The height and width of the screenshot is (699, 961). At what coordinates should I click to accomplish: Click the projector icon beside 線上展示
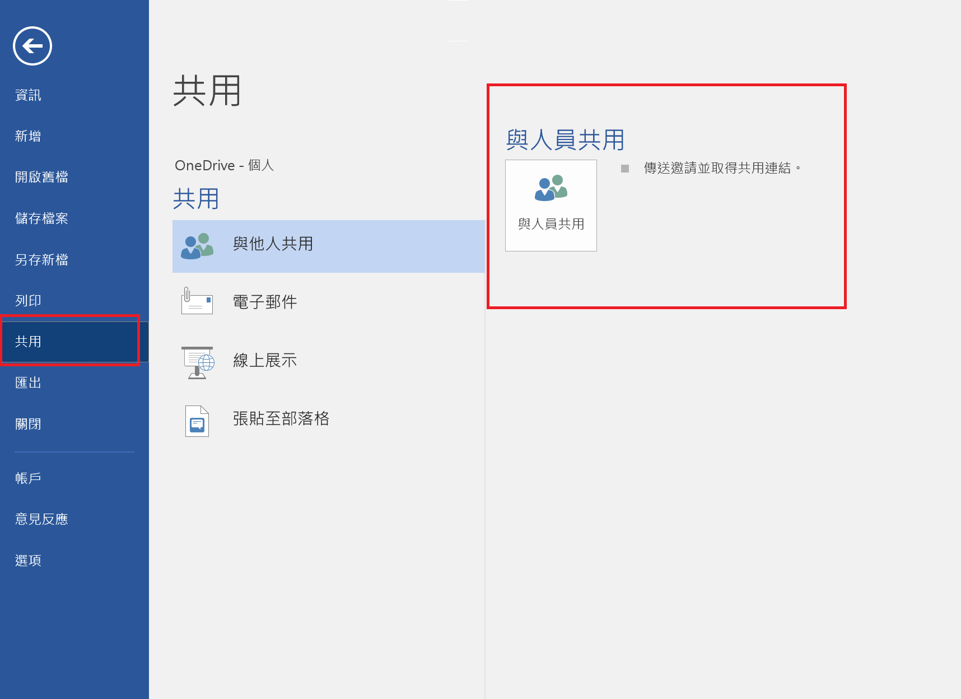pos(197,362)
